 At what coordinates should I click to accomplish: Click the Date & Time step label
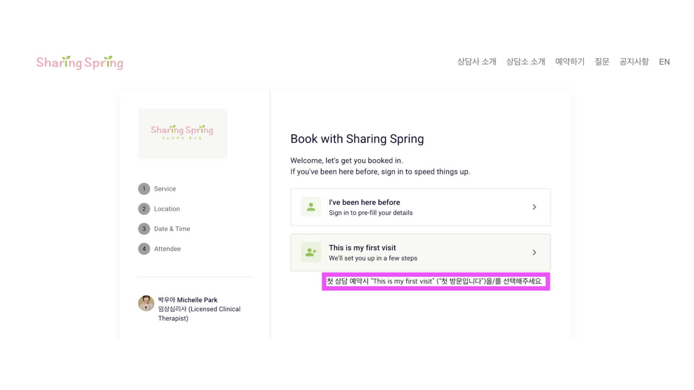[x=172, y=229]
